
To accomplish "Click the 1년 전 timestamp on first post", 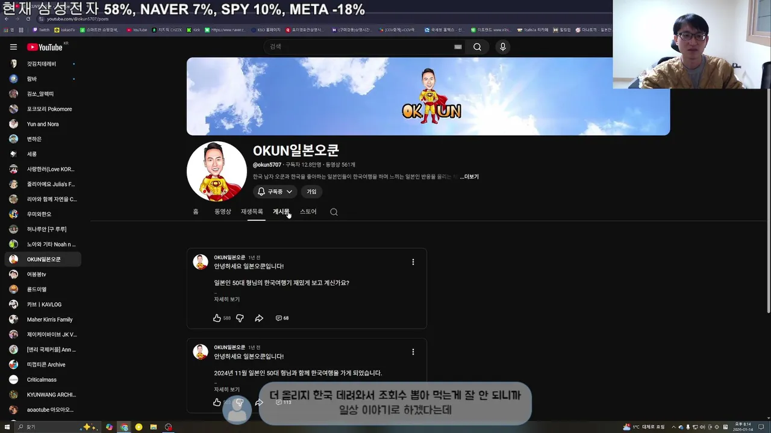I will coord(255,257).
